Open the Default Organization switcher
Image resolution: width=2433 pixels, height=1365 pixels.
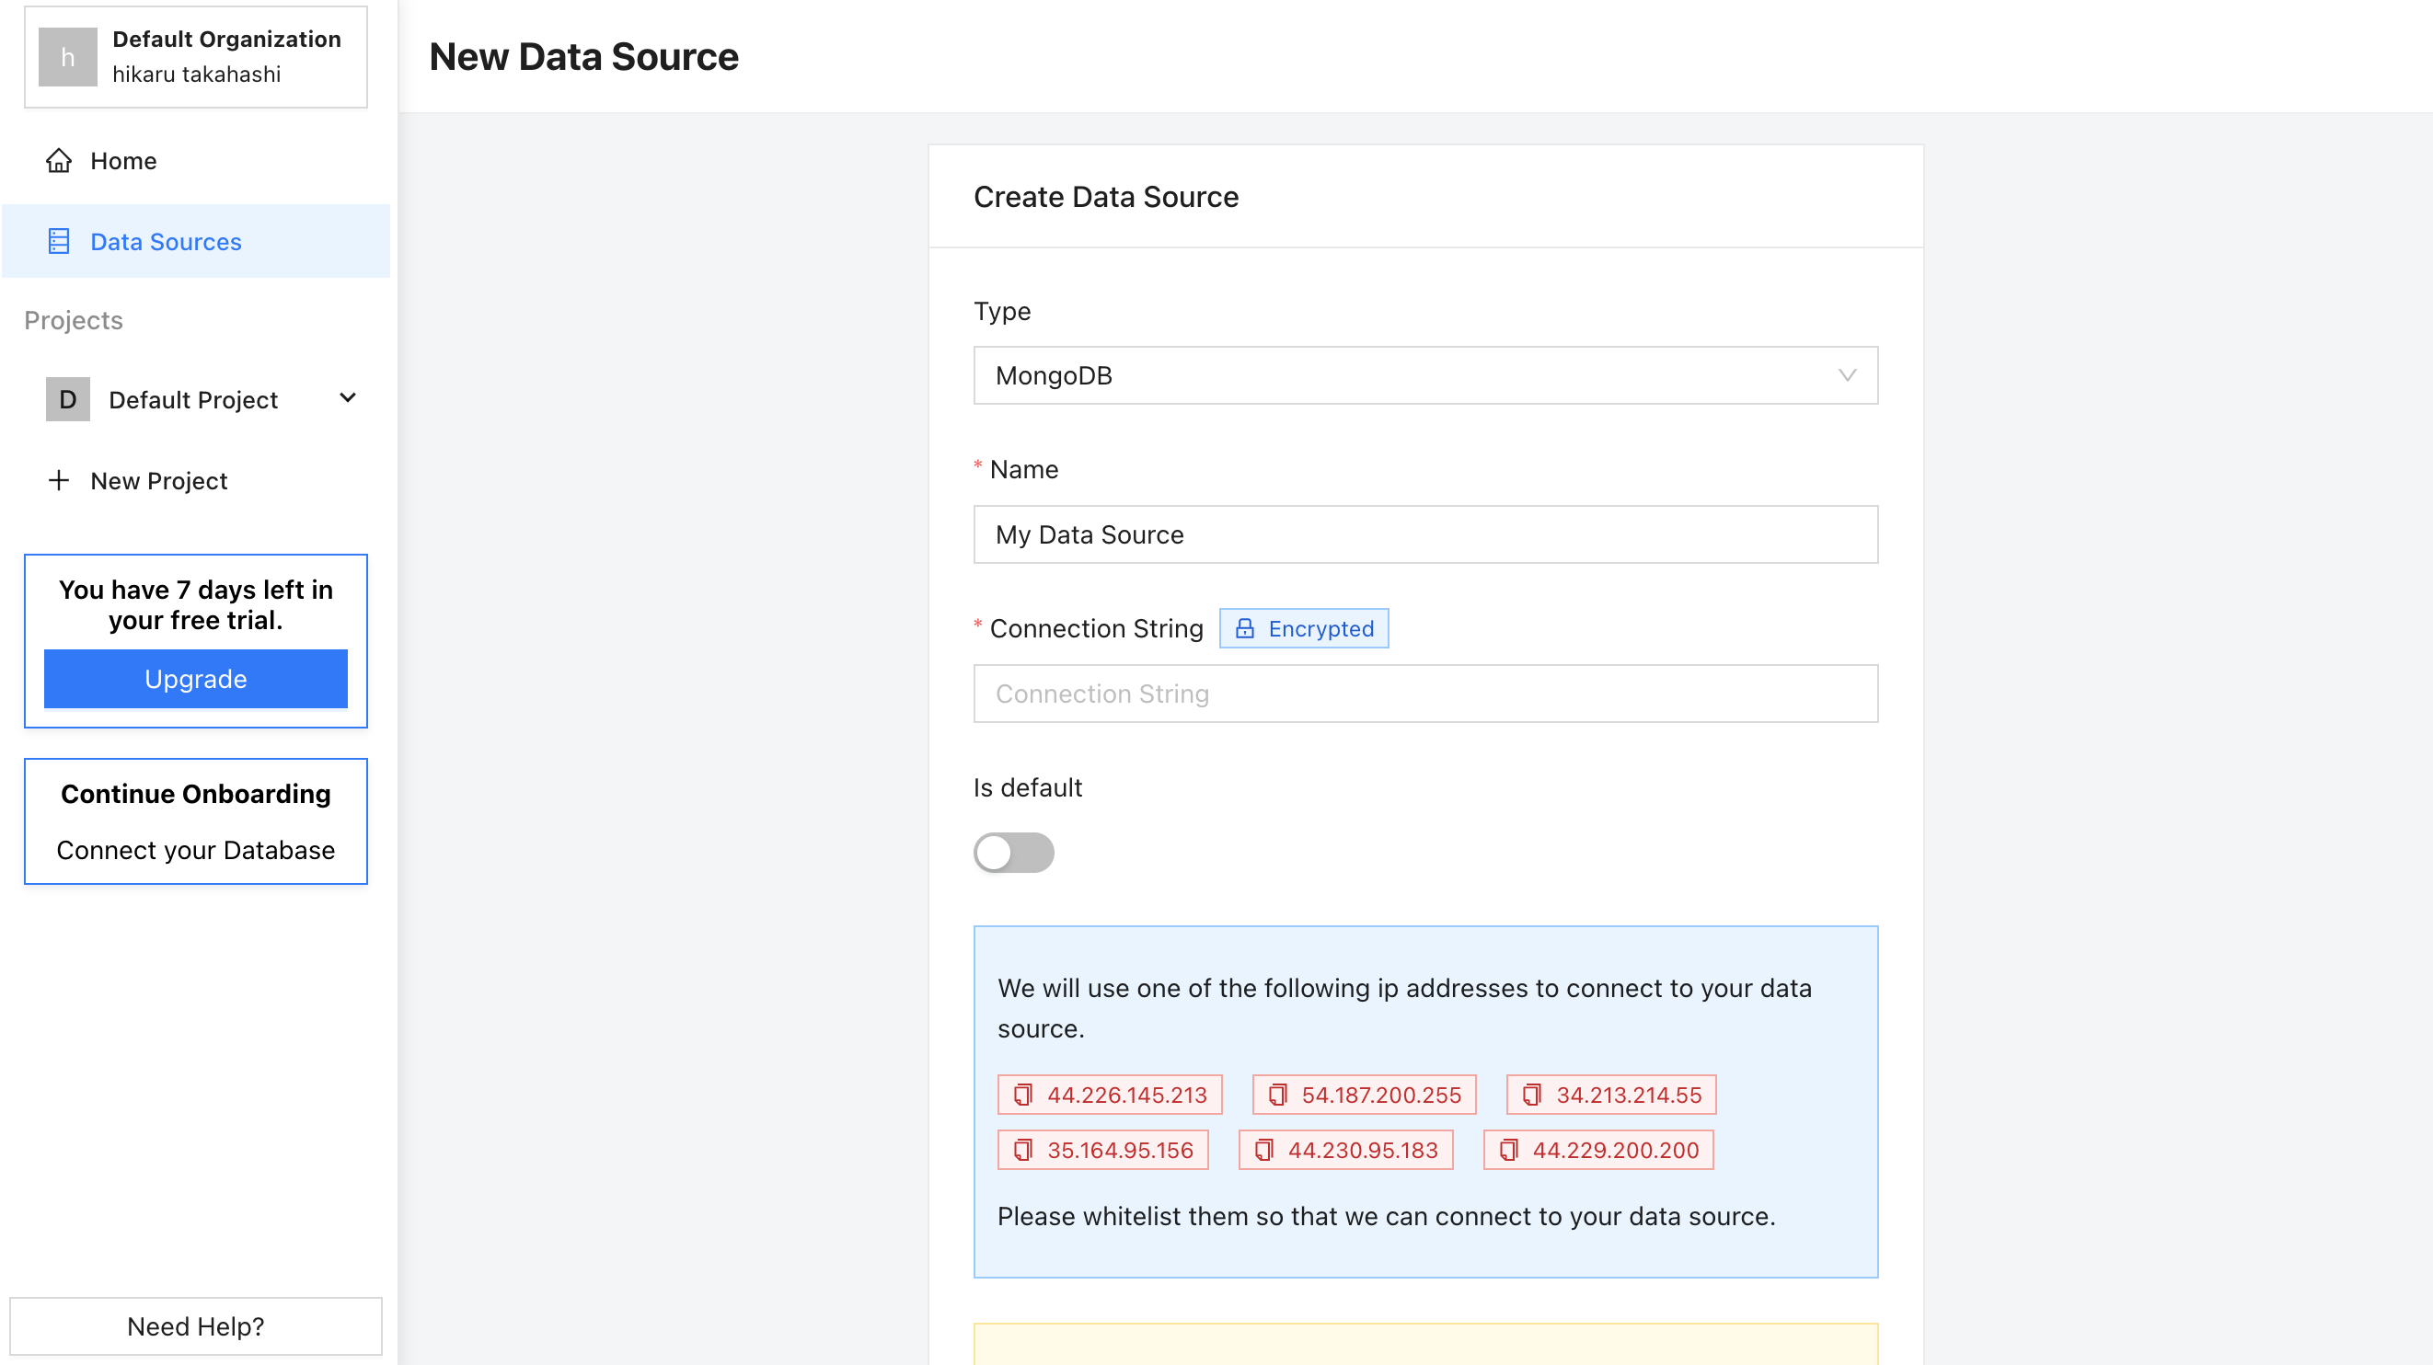195,58
